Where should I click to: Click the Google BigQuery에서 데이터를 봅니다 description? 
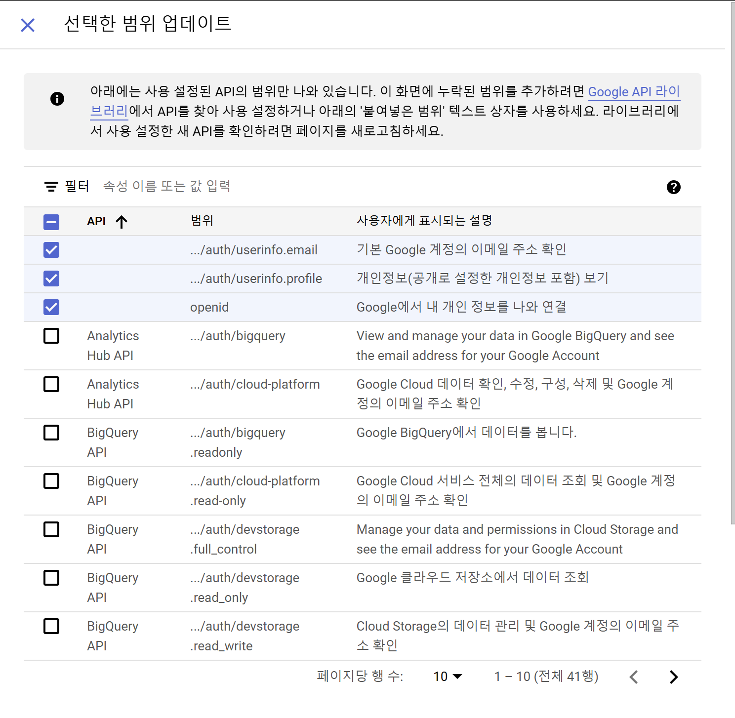click(467, 433)
